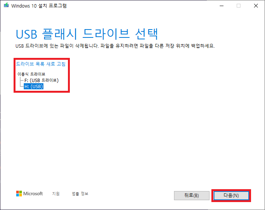Minimize the setup window
Screen dimensions: 265x210
[x=222, y=6]
